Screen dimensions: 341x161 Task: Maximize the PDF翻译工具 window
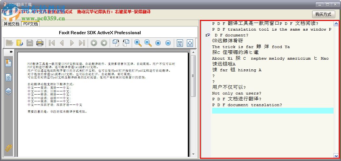tap(327, 4)
